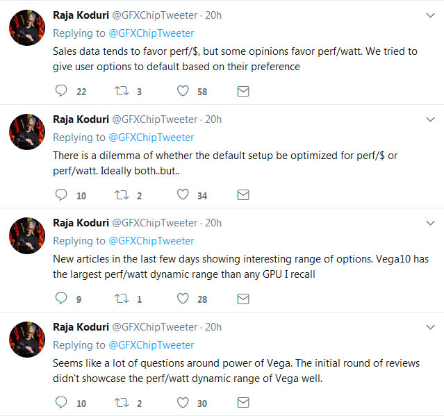Send the 'Sales data' tweet via direct message
The image size is (444, 416).
[x=243, y=91]
